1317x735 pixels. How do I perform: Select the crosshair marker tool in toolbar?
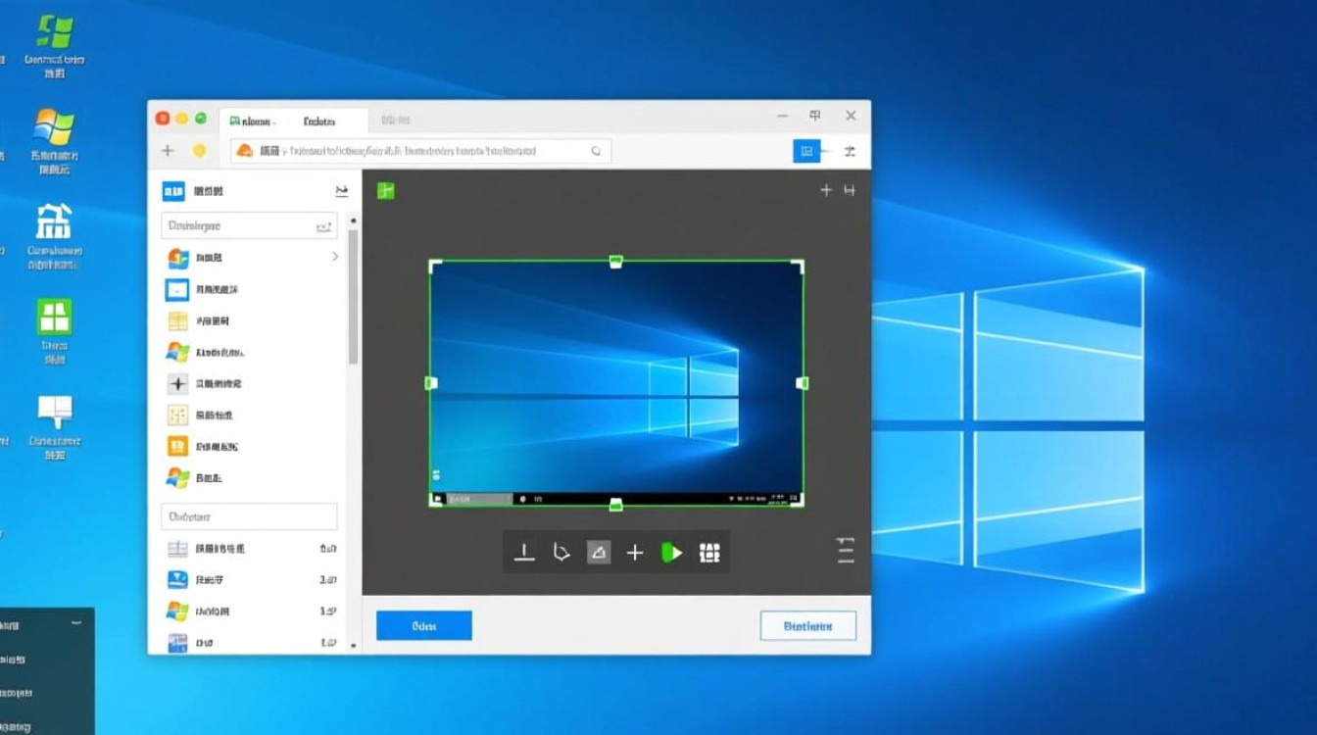click(x=635, y=552)
